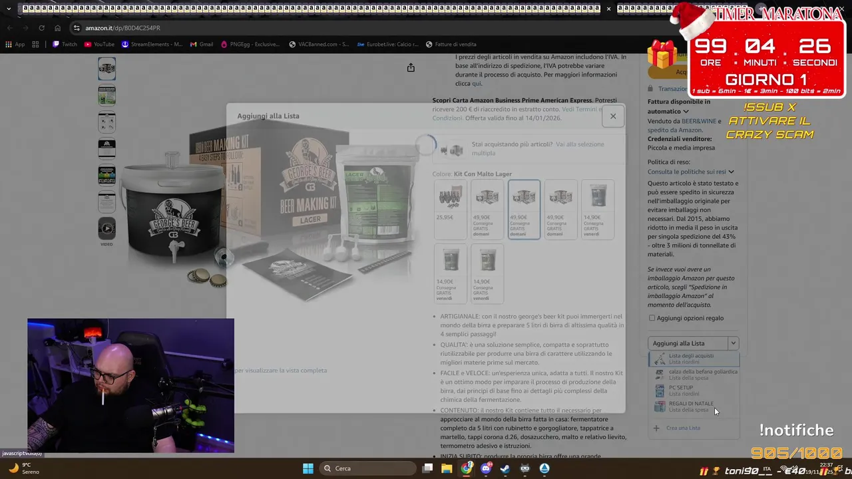Choose the selected 49,90€ Malto Lager variant
The width and height of the screenshot is (852, 479).
(x=524, y=209)
